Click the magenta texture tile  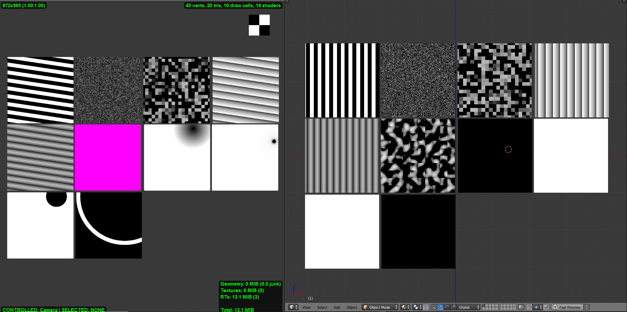coord(108,157)
